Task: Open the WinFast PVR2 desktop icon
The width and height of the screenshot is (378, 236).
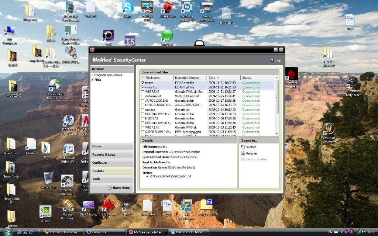Action: tap(147, 11)
